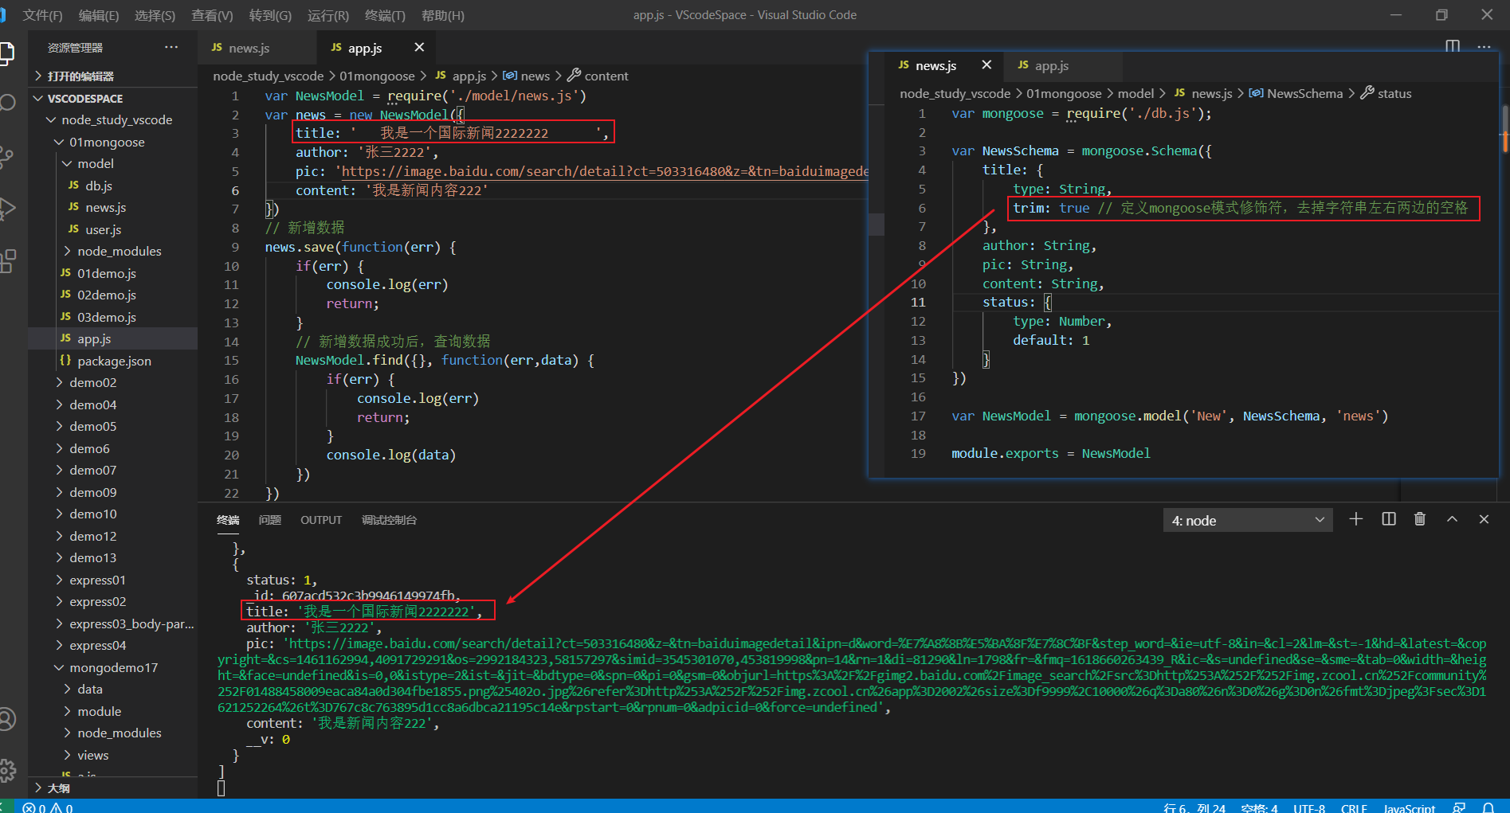This screenshot has width=1510, height=813.
Task: Open editor more actions ellipsis at top right
Action: (x=1484, y=47)
